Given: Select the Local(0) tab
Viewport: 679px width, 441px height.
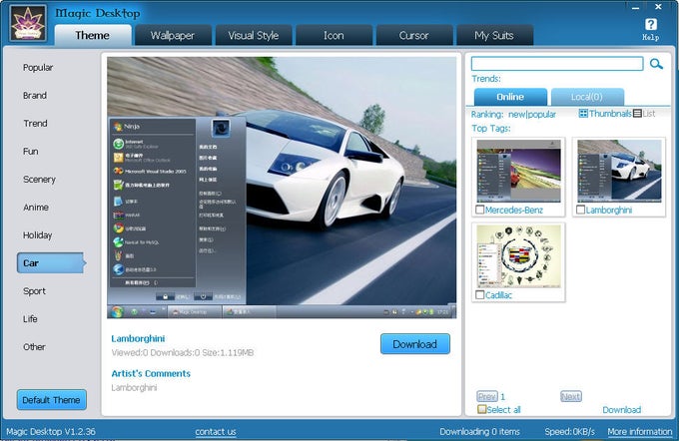Looking at the screenshot, I should (587, 97).
